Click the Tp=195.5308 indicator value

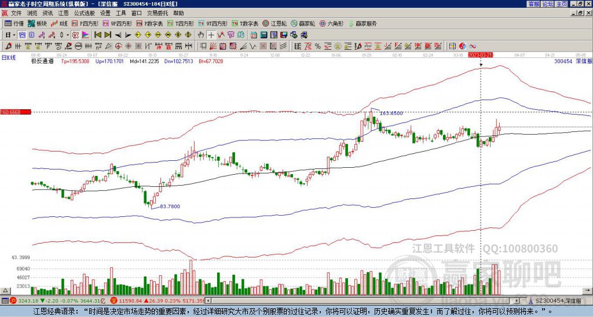[75, 61]
